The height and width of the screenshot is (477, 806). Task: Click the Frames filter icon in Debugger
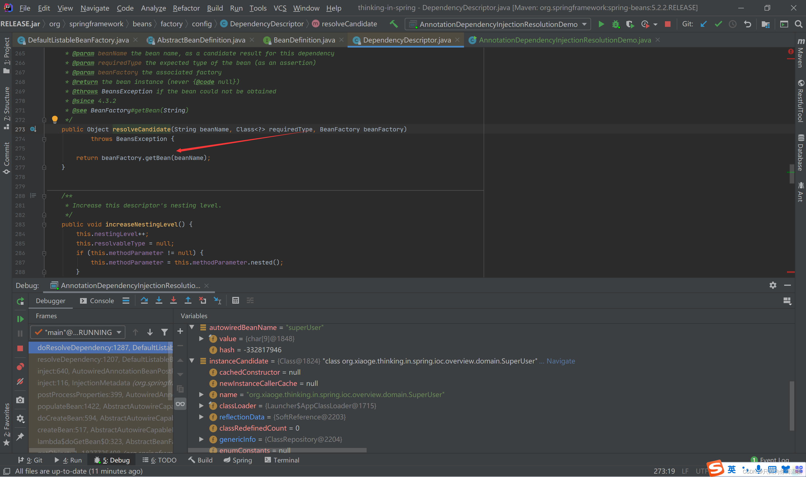click(x=164, y=332)
